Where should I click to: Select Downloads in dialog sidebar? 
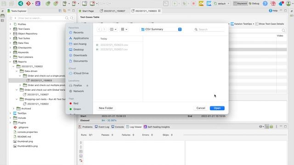pos(78,55)
